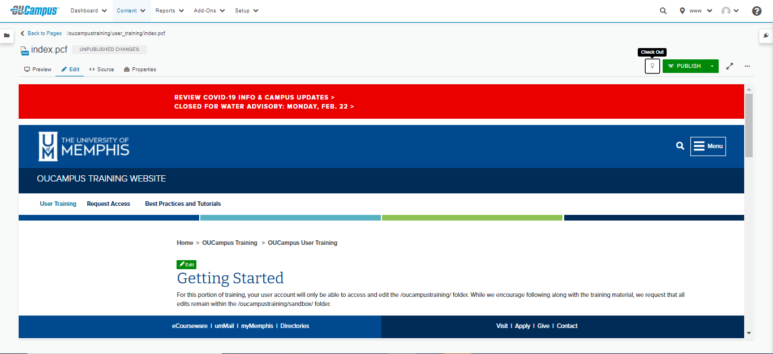This screenshot has width=773, height=354.
Task: Open the folder icon in the left sidebar
Action: point(7,36)
